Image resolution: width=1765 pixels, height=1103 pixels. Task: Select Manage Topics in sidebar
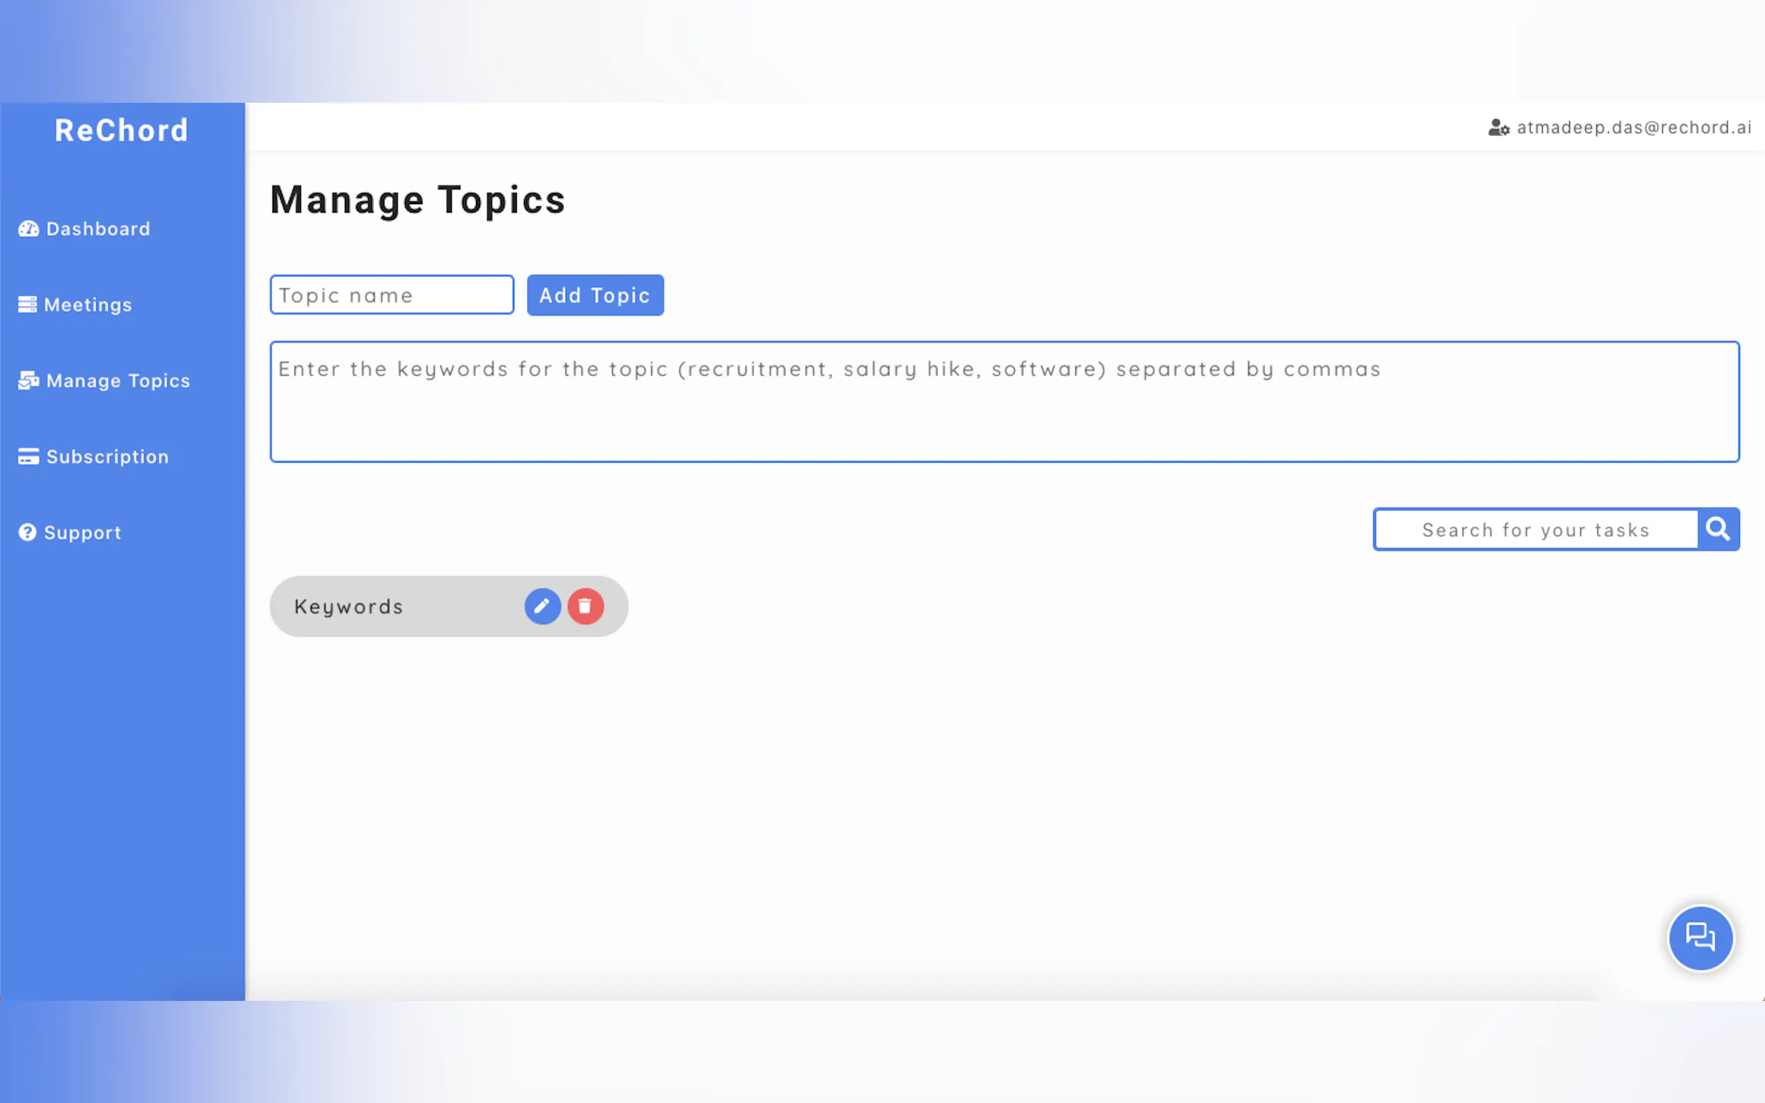(x=117, y=381)
